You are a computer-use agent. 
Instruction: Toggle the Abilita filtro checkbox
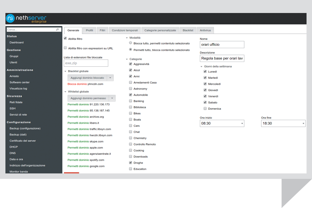pyautogui.click(x=65, y=38)
